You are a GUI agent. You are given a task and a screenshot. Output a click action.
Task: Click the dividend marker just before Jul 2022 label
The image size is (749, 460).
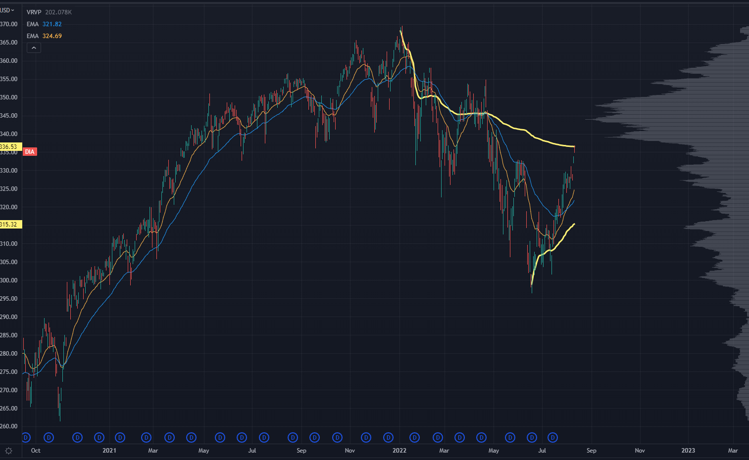point(532,438)
